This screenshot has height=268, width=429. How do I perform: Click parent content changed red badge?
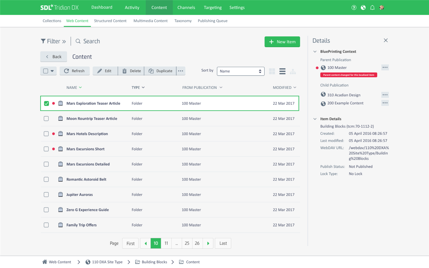pos(349,75)
